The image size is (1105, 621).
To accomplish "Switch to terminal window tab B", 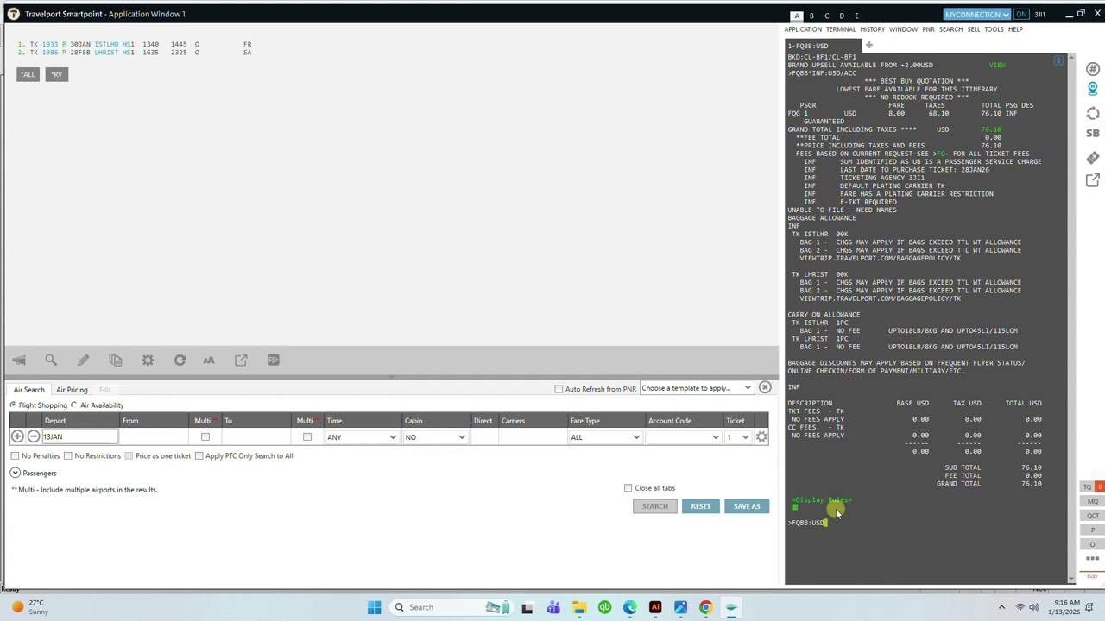I will [811, 16].
